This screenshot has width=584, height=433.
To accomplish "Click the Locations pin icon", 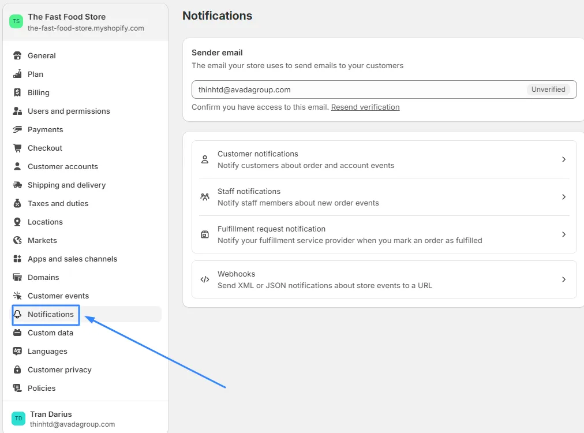I will click(17, 222).
